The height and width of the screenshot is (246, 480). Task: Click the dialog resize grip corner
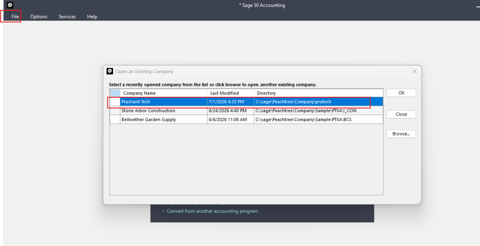[x=419, y=202]
